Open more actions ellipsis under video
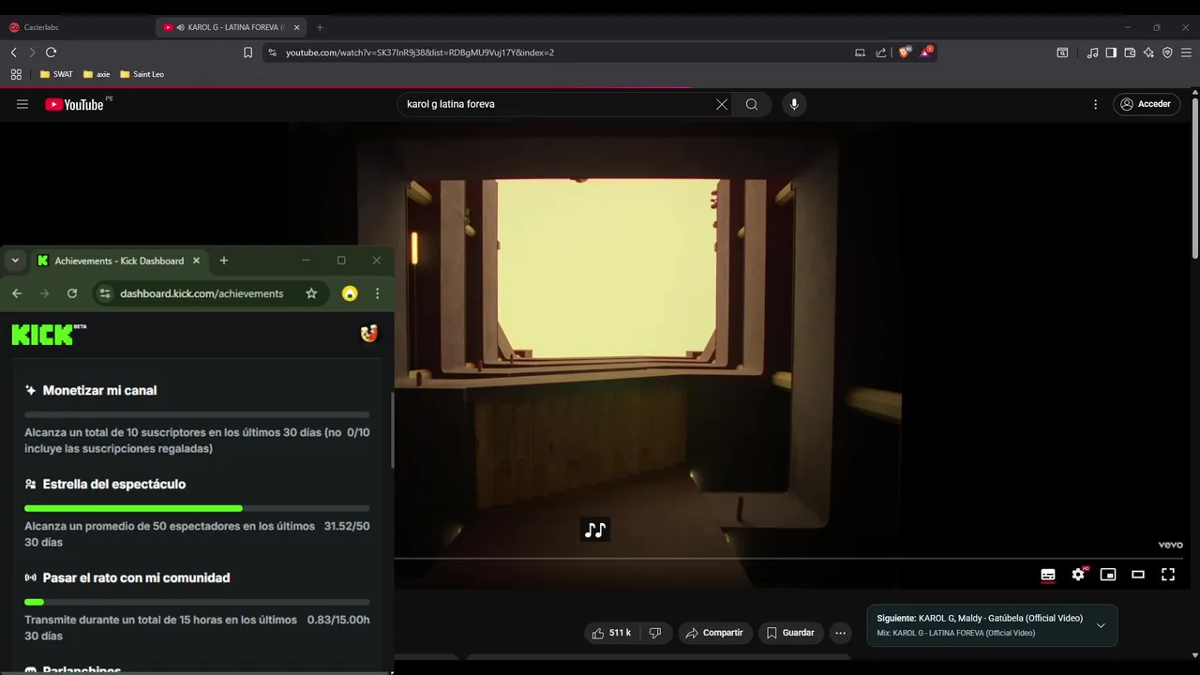This screenshot has height=675, width=1200. coord(840,633)
